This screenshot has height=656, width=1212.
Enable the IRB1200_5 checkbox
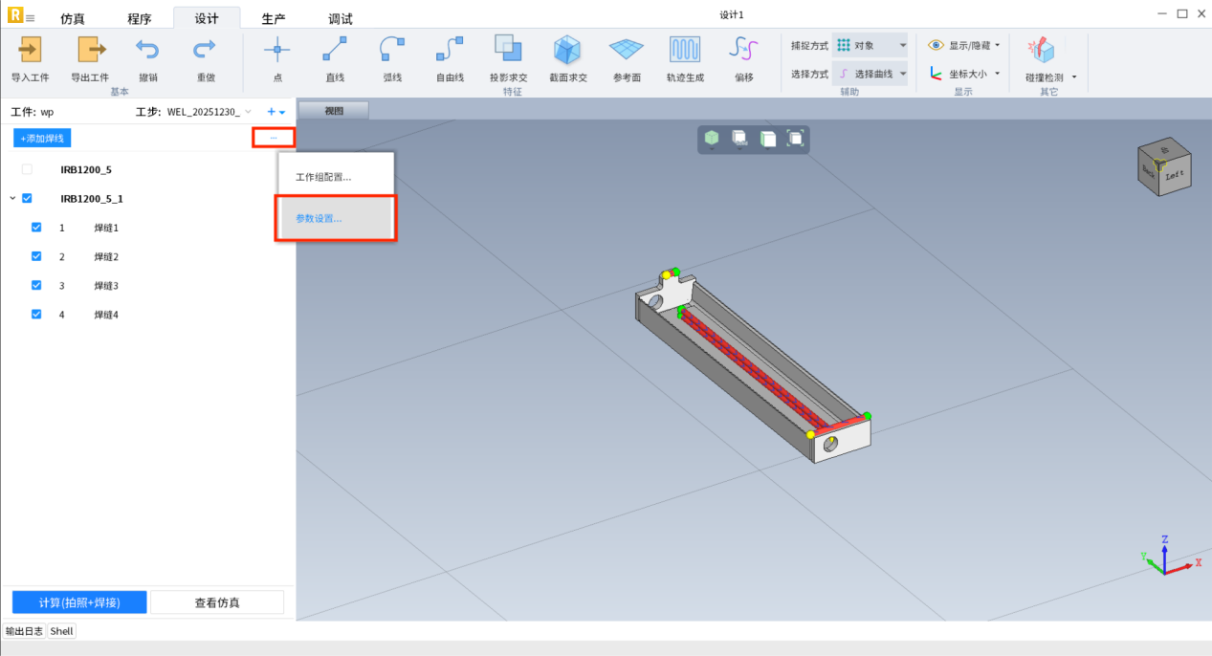pyautogui.click(x=27, y=169)
